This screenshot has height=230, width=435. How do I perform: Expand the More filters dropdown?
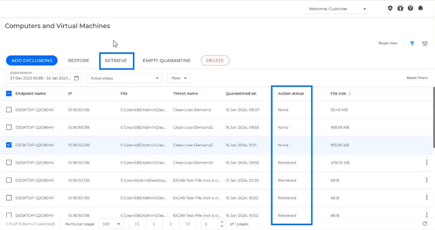coord(179,78)
